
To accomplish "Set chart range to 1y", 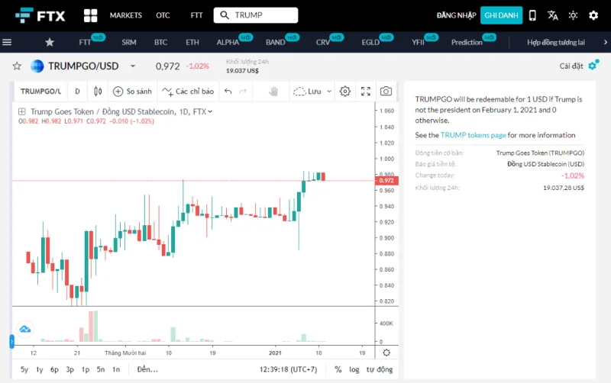I will tap(40, 369).
